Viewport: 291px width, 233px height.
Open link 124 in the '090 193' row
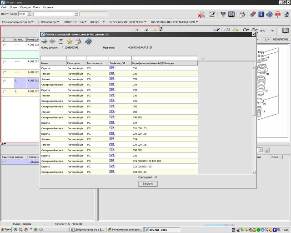coord(112,117)
